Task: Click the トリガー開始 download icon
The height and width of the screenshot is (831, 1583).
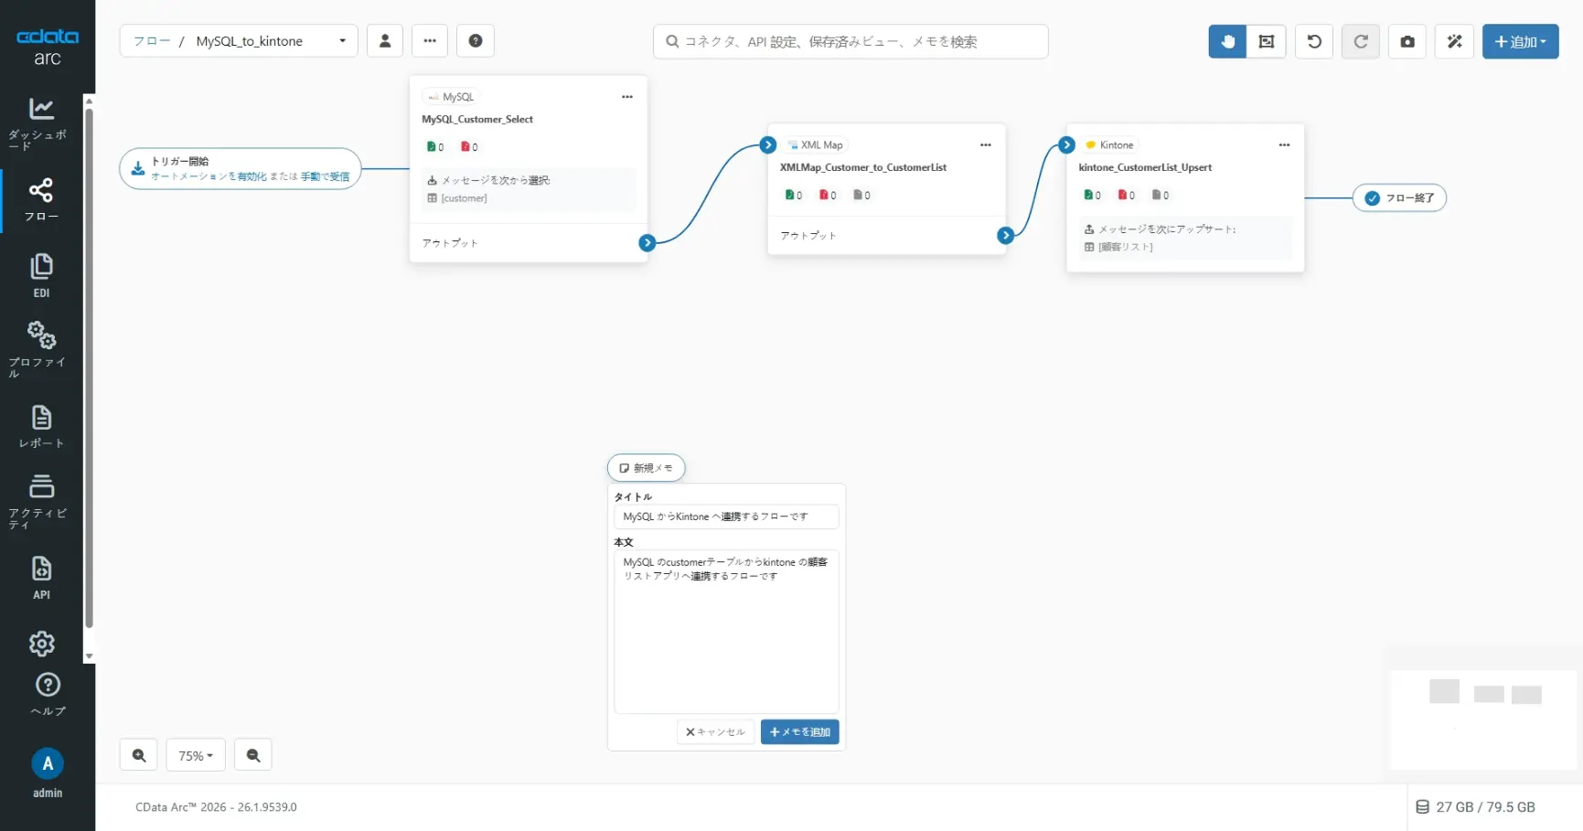Action: [138, 168]
